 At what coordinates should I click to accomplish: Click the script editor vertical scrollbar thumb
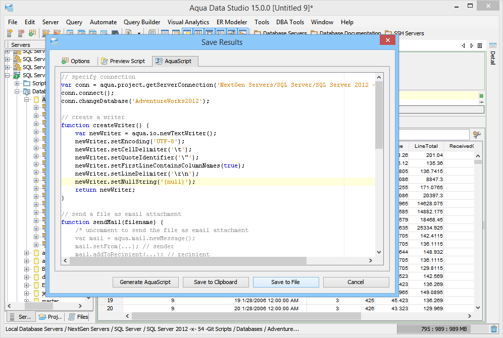379,115
